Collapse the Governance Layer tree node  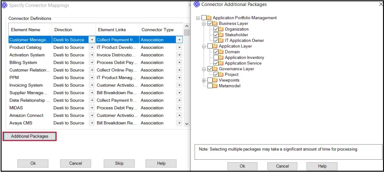(x=204, y=69)
